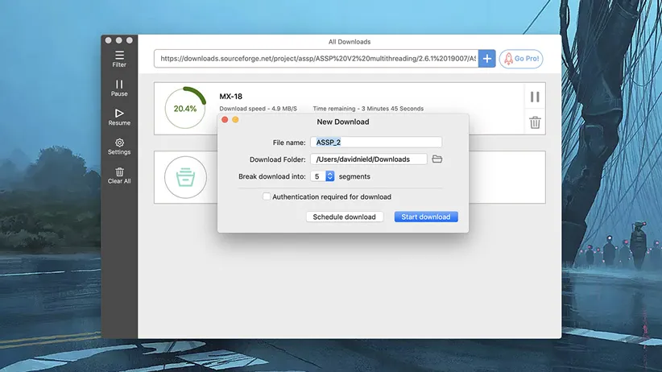This screenshot has height=372, width=662.
Task: Click Start download button
Action: 426,217
